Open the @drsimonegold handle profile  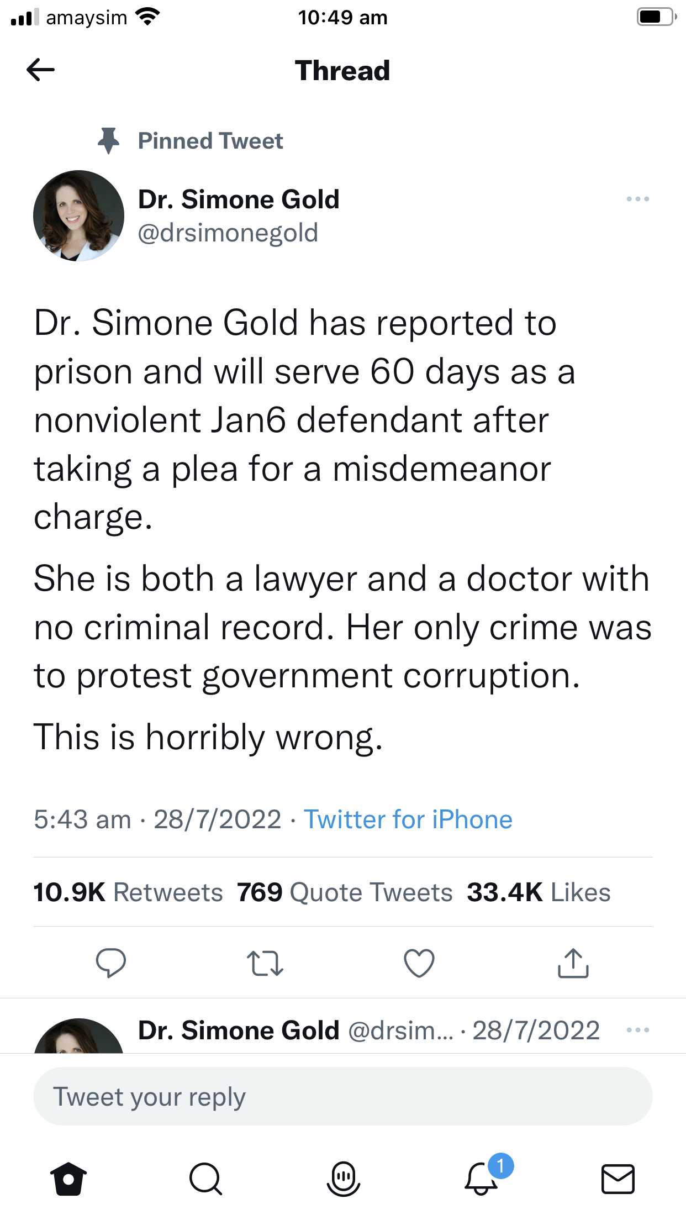point(228,233)
